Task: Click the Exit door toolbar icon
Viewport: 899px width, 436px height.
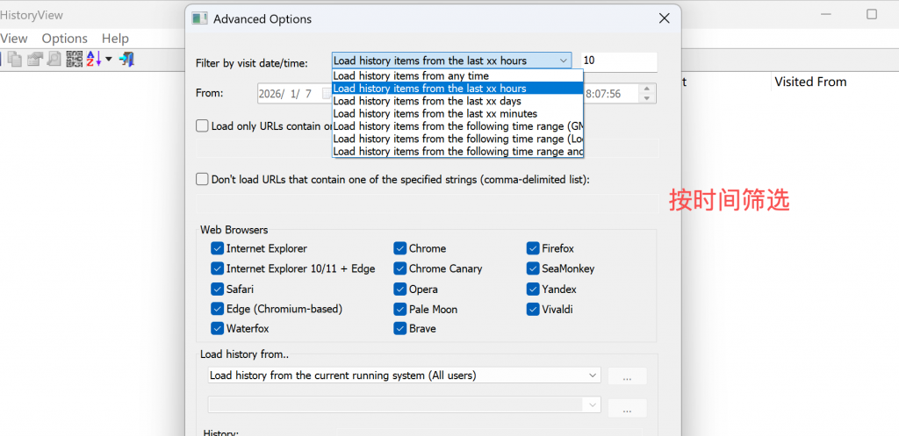Action: point(127,60)
